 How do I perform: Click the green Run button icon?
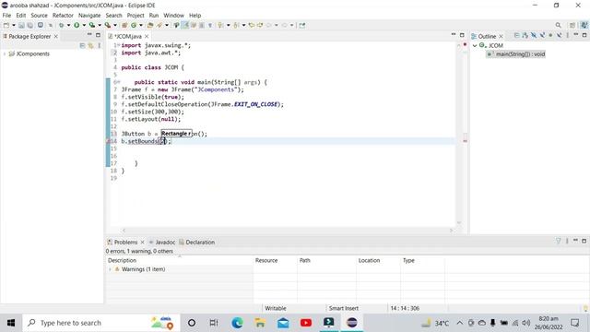[77, 25]
